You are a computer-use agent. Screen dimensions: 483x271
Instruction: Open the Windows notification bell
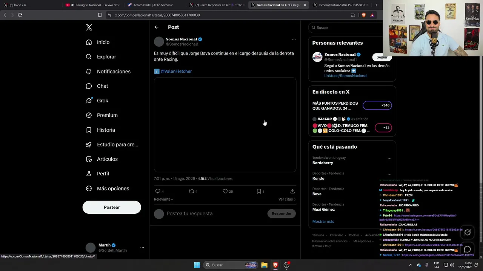[x=477, y=265]
